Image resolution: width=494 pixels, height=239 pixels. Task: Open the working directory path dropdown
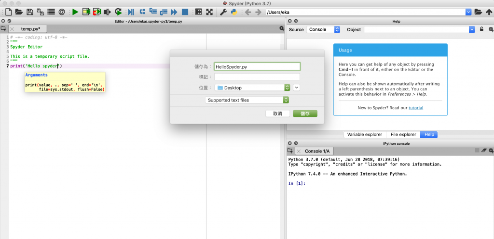468,12
